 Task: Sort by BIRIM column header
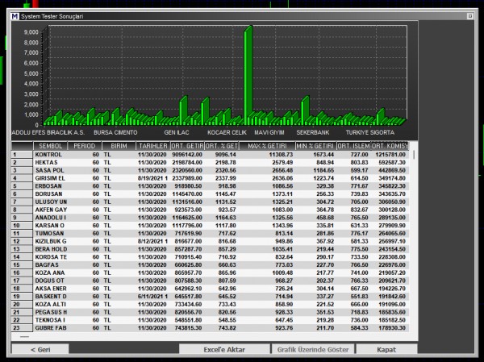pyautogui.click(x=119, y=146)
